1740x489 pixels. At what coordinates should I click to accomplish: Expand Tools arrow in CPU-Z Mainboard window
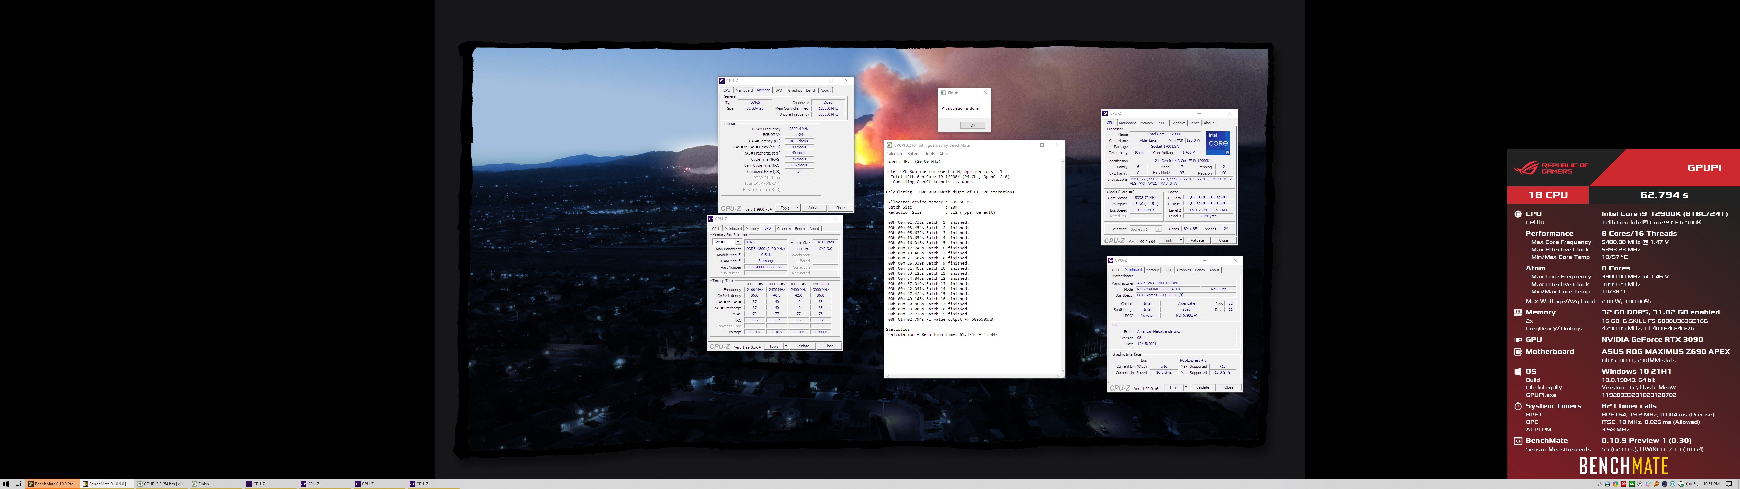click(1186, 388)
